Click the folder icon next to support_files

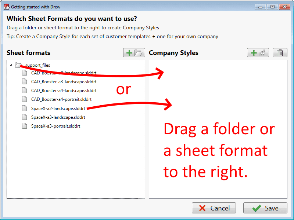click(x=17, y=65)
